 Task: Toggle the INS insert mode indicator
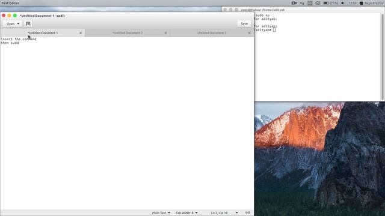coord(248,213)
